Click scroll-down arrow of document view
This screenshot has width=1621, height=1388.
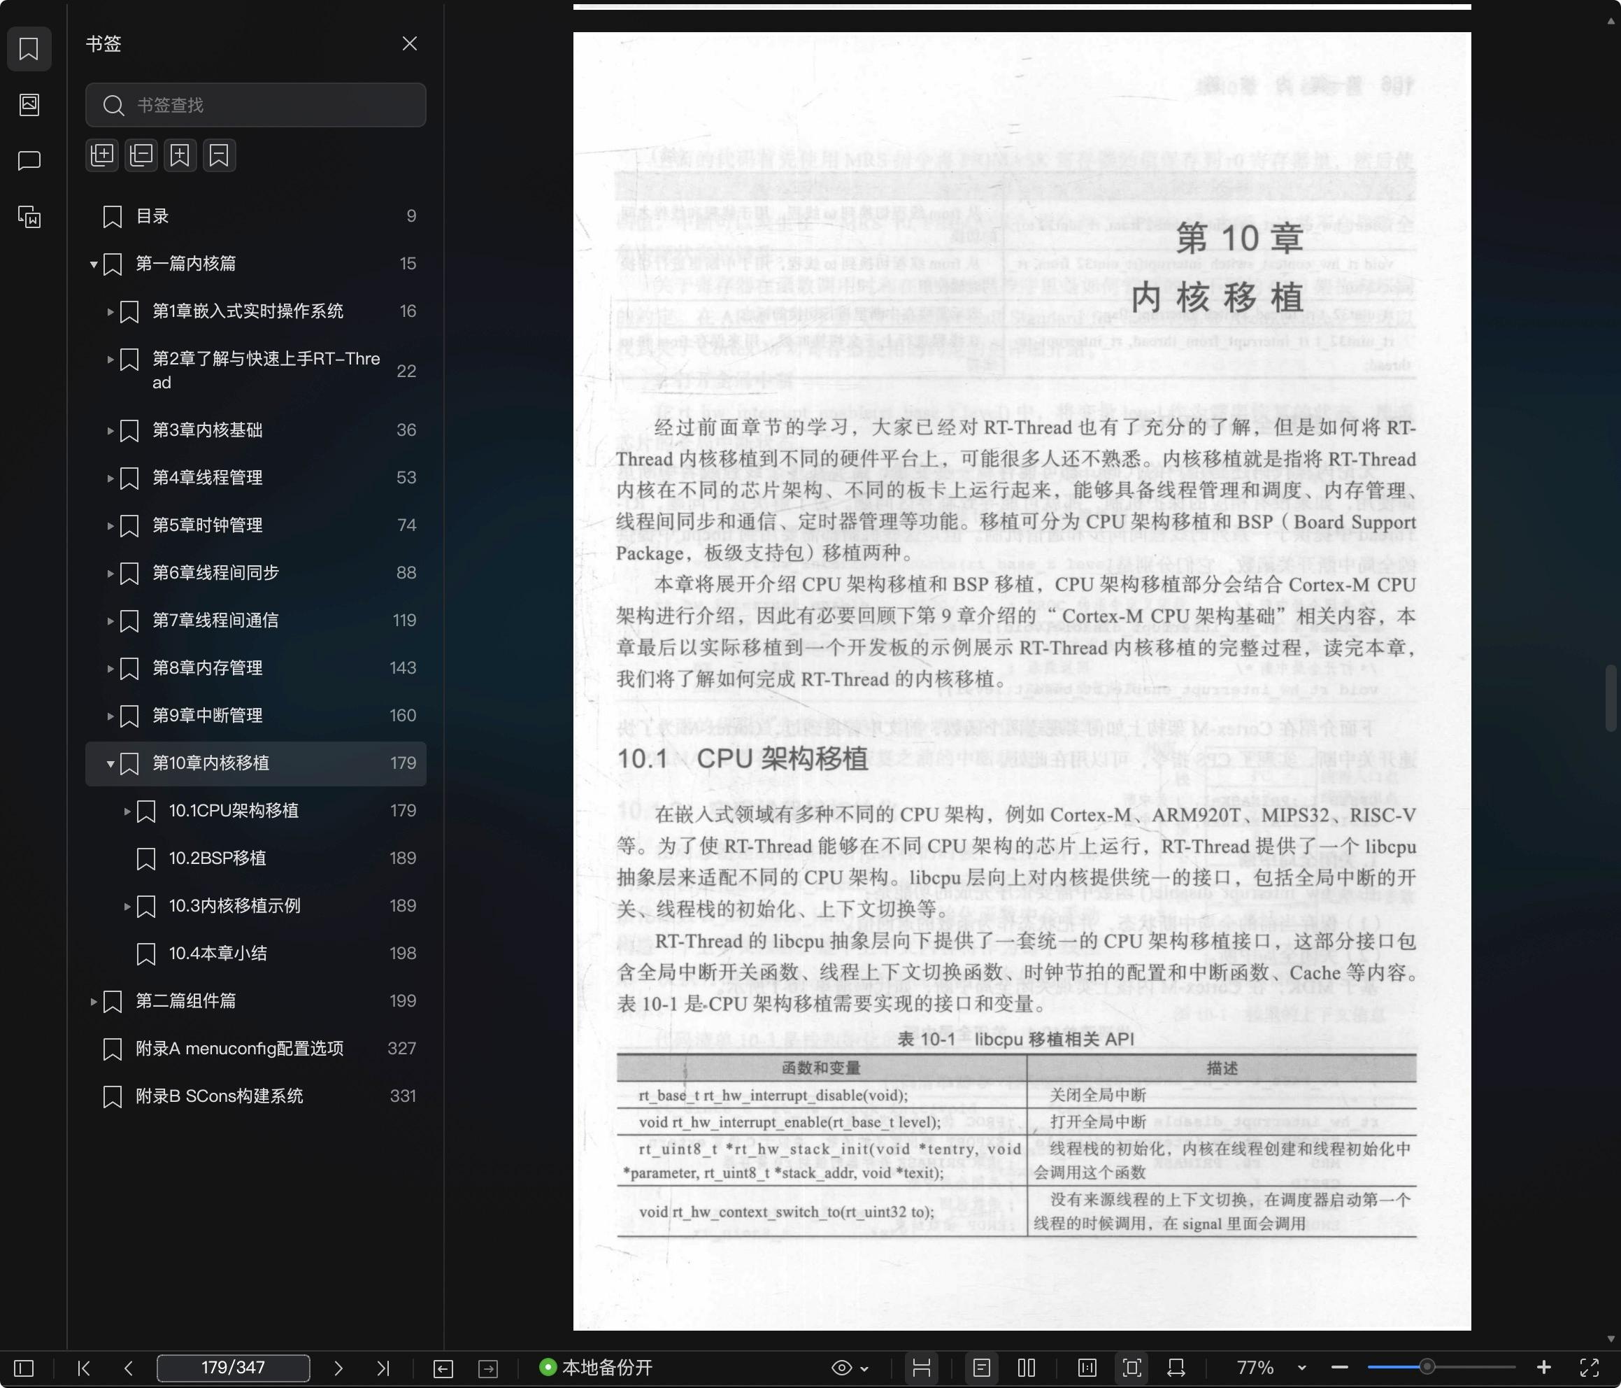click(x=1611, y=1339)
